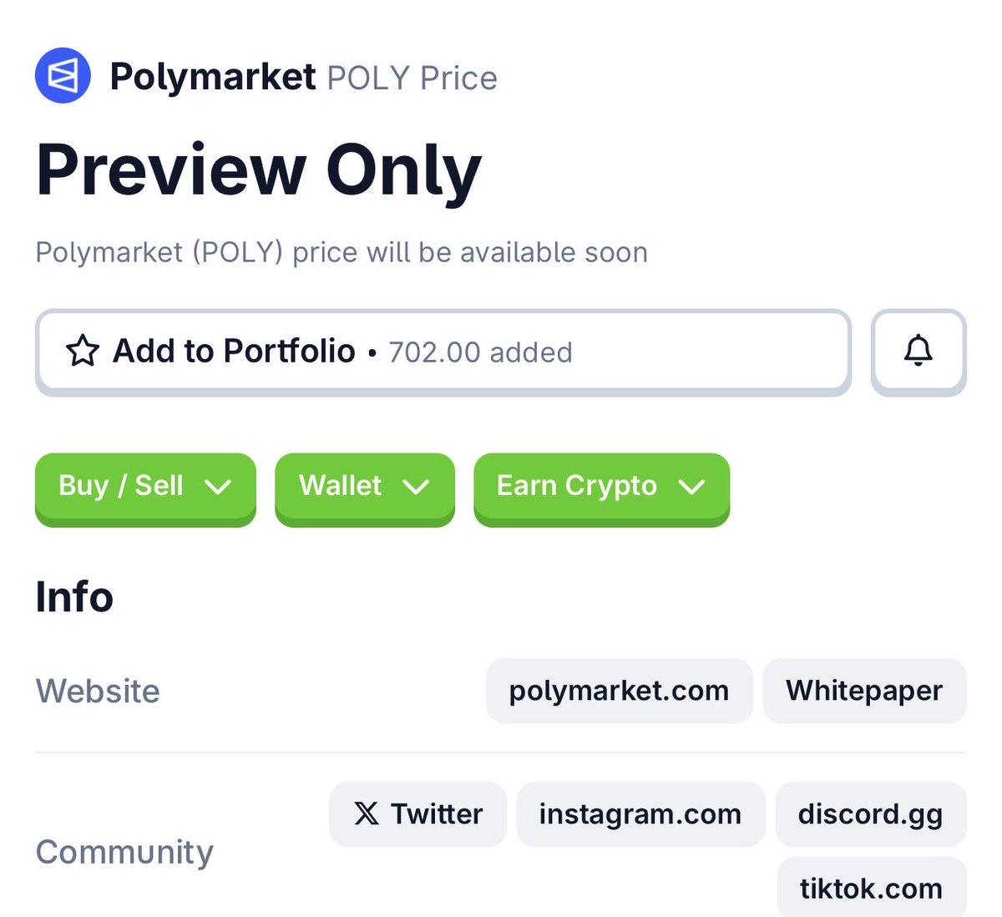This screenshot has height=917, width=1002.
Task: Click the X logo on Twitter chip
Action: click(366, 813)
